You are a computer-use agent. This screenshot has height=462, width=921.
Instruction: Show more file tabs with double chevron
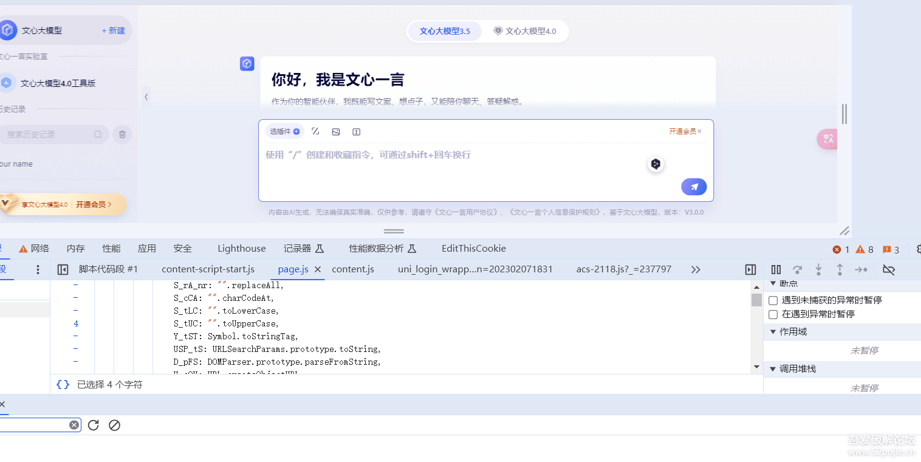[x=696, y=269]
